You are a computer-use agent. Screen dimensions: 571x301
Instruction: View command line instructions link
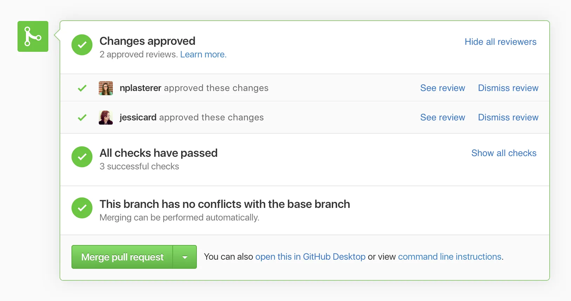coord(449,257)
